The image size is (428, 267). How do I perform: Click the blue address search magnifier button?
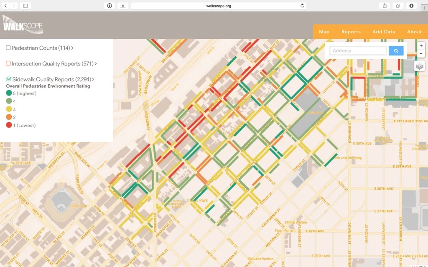[396, 50]
